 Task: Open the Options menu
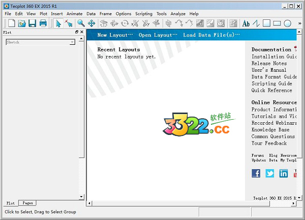tap(124, 14)
